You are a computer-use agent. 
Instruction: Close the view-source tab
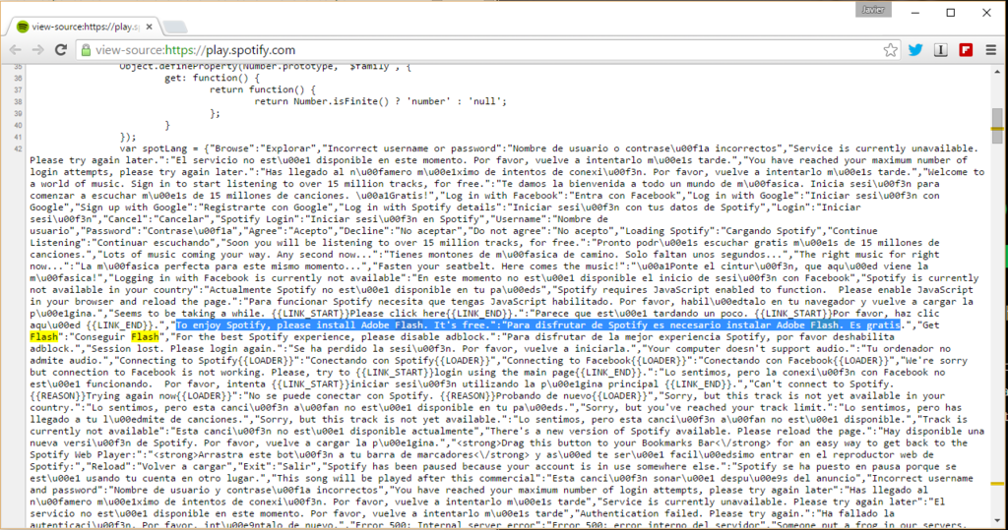coord(150,27)
